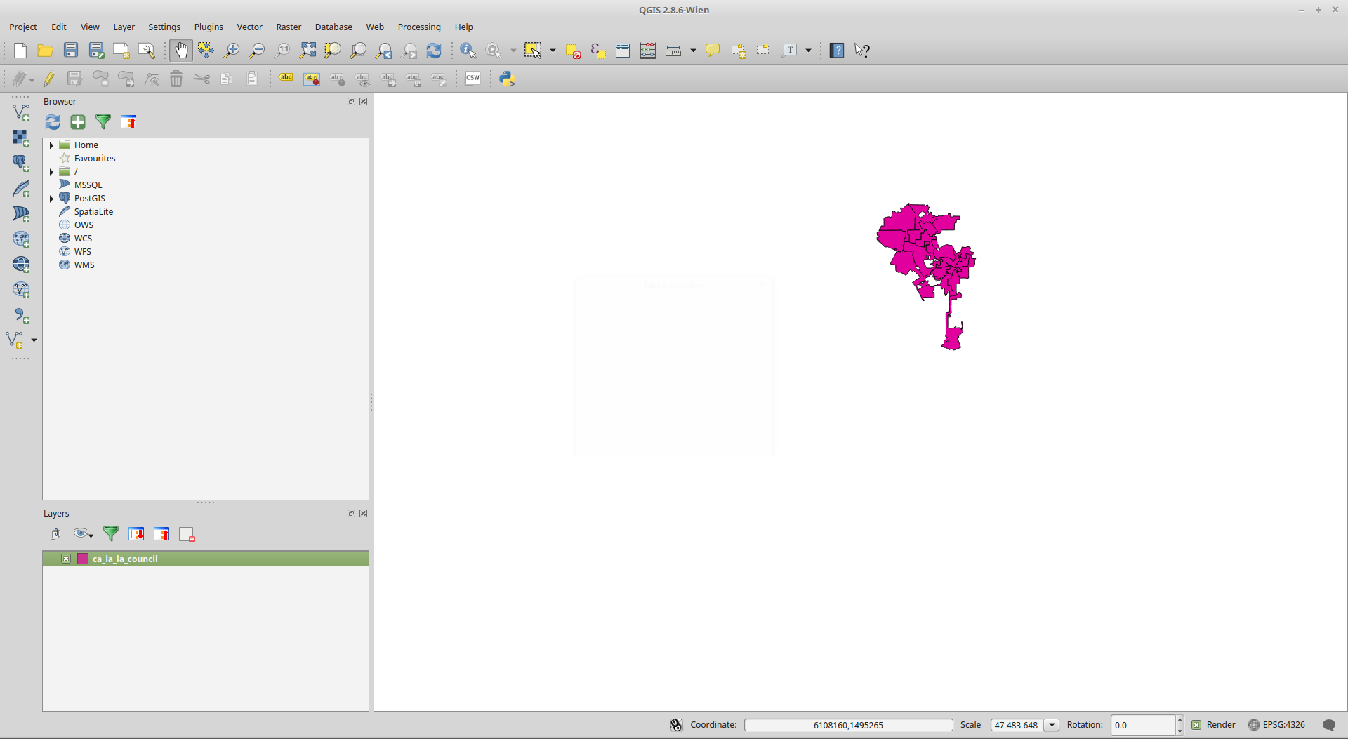Toggle ca_la_la_council layer visibility checkbox

(66, 559)
